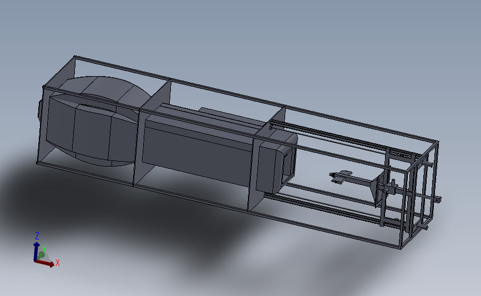Click the red X axis of the orientation triad
The width and height of the screenshot is (481, 296).
click(x=45, y=263)
